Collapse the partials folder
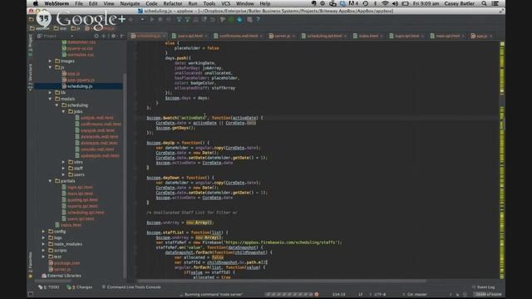532x299 pixels. (x=50, y=181)
